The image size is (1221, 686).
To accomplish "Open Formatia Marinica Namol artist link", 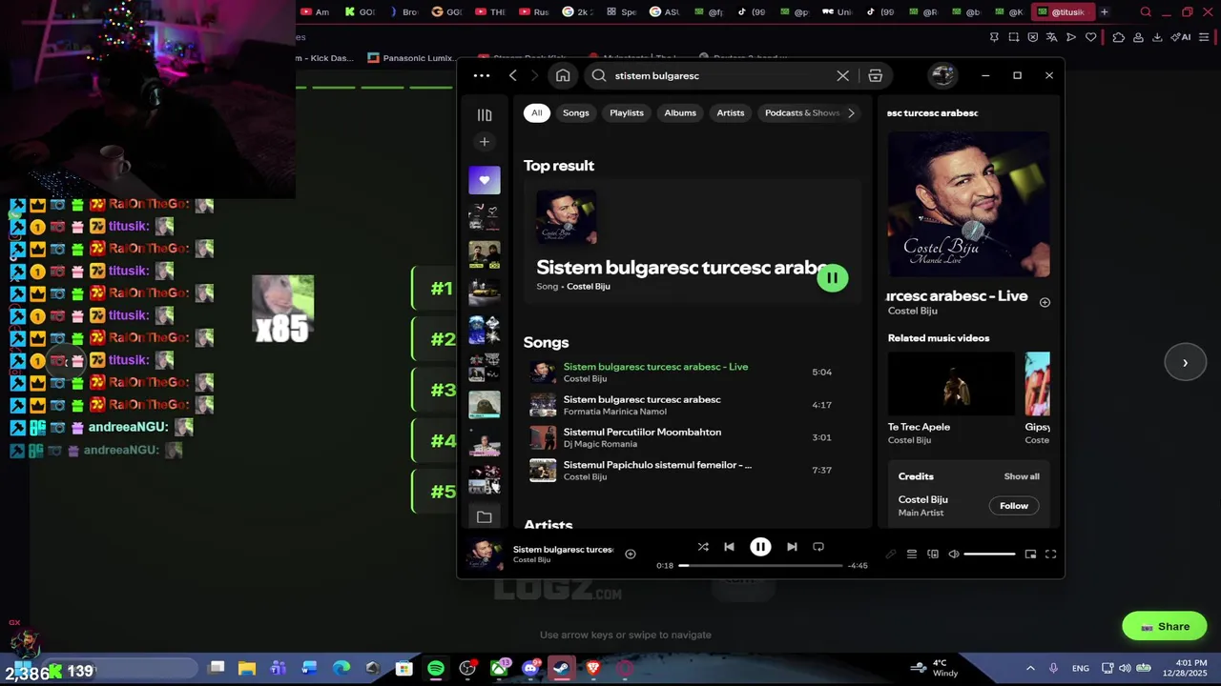I will (x=615, y=412).
